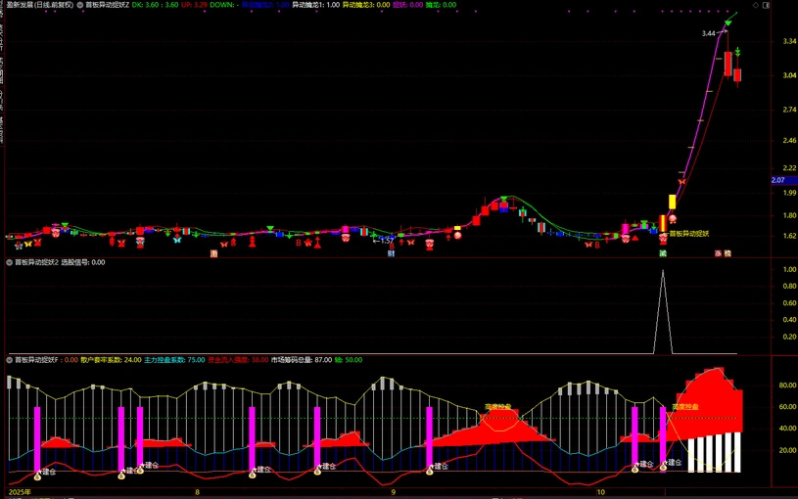
Task: Click the green arrow above the 3.44 peak
Action: [x=728, y=23]
